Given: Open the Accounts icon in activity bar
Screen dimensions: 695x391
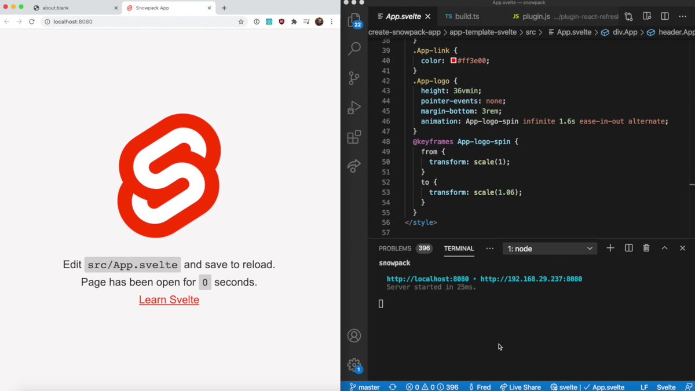Looking at the screenshot, I should pos(354,335).
